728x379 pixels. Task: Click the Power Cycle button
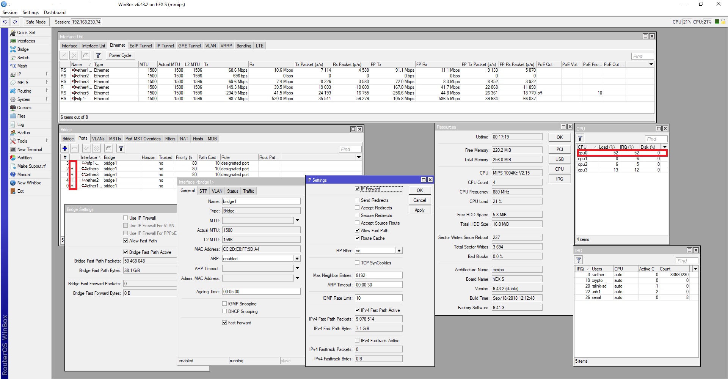(x=120, y=55)
